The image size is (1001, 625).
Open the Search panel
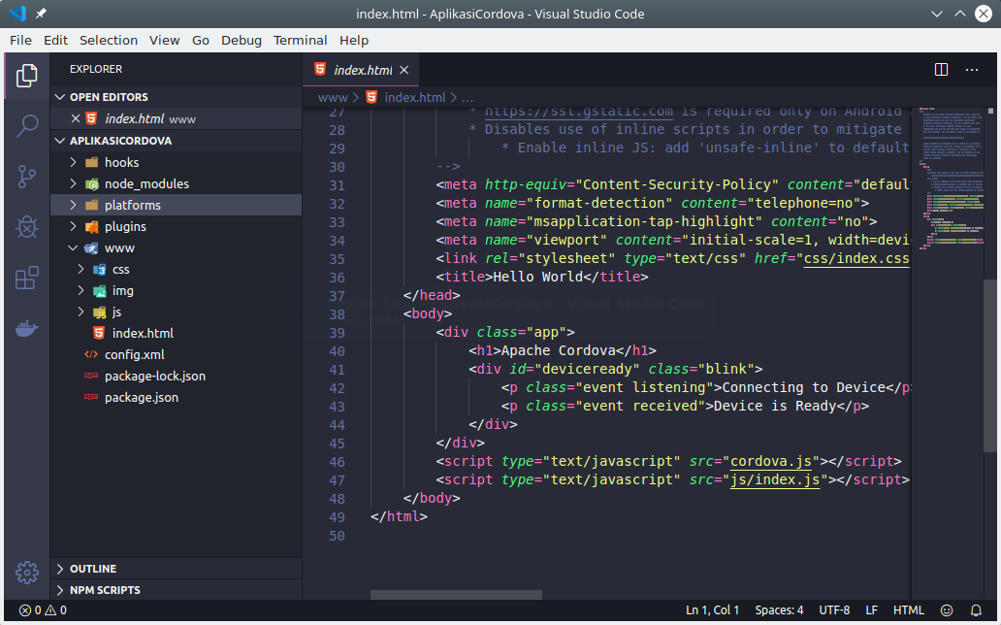26,125
